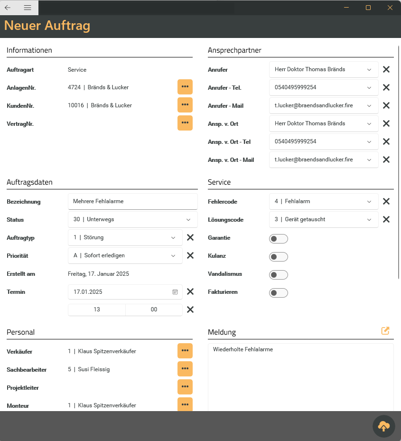Toggle the Kulanz switch
401x441 pixels.
click(x=278, y=256)
